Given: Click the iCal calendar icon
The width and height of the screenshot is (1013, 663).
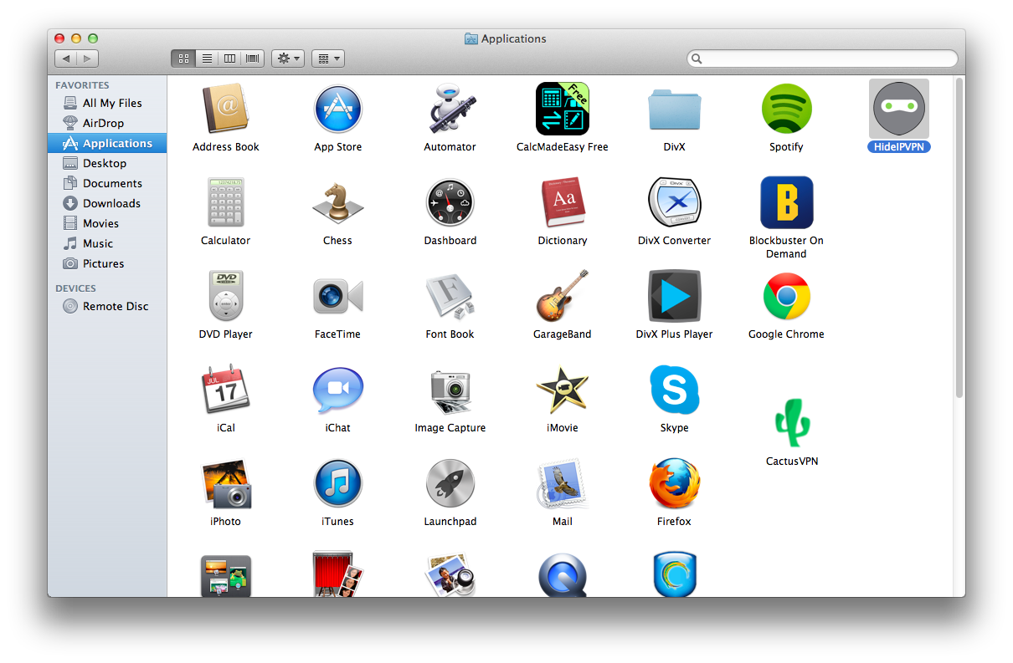Looking at the screenshot, I should click(x=226, y=390).
